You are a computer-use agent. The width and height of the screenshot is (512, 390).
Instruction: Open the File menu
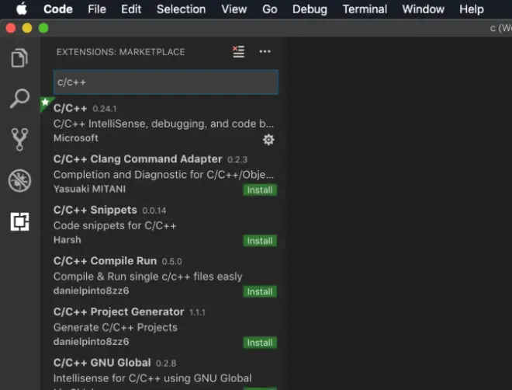pos(97,9)
